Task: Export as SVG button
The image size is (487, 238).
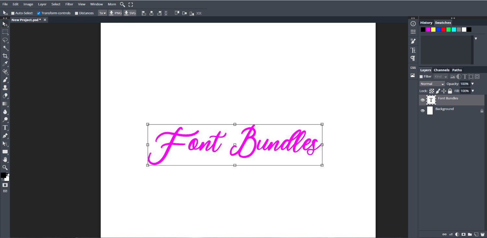Action: click(130, 13)
